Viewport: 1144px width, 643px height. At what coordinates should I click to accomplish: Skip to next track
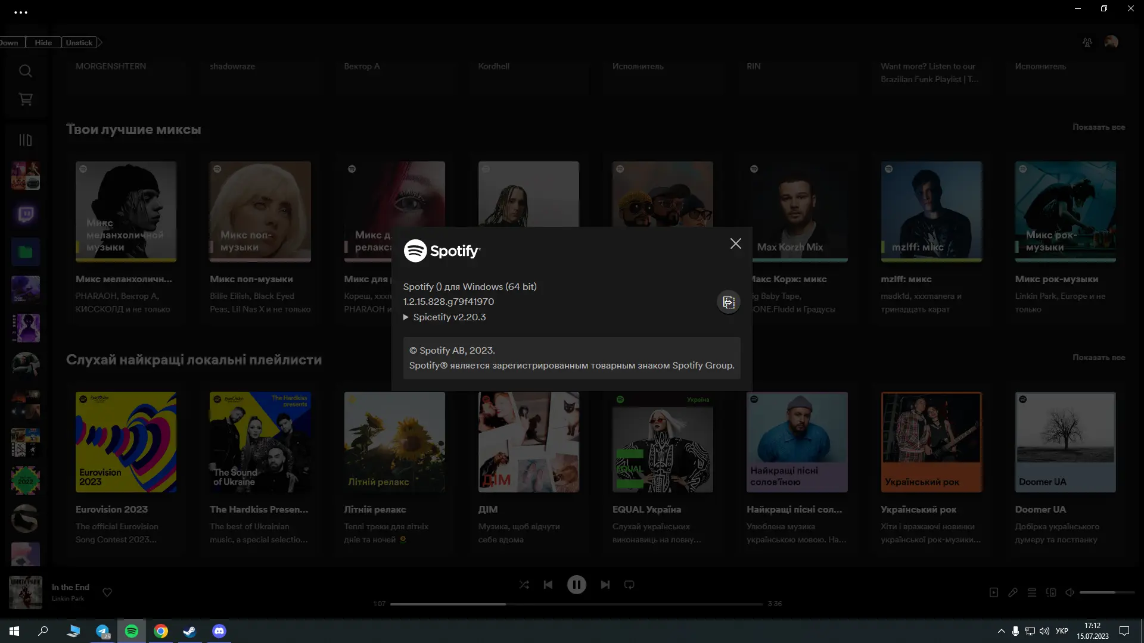click(605, 585)
